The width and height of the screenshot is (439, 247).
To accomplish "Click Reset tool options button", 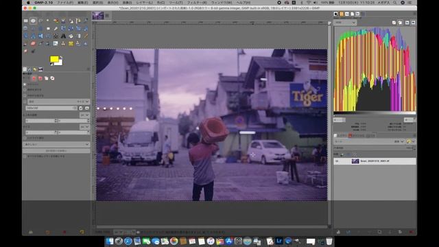I will (82, 232).
